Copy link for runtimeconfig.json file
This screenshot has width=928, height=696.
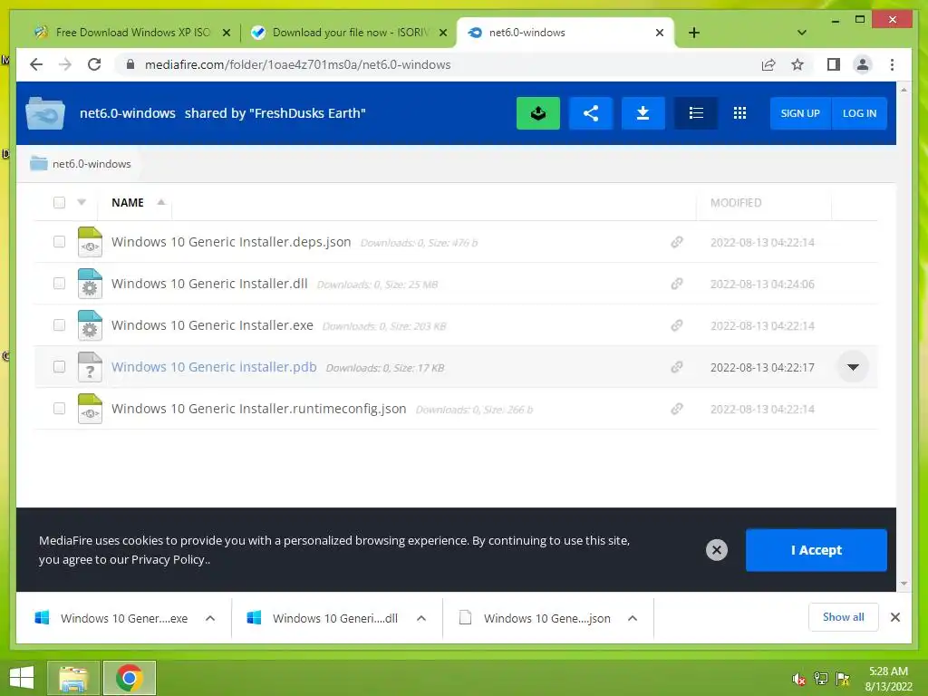677,409
